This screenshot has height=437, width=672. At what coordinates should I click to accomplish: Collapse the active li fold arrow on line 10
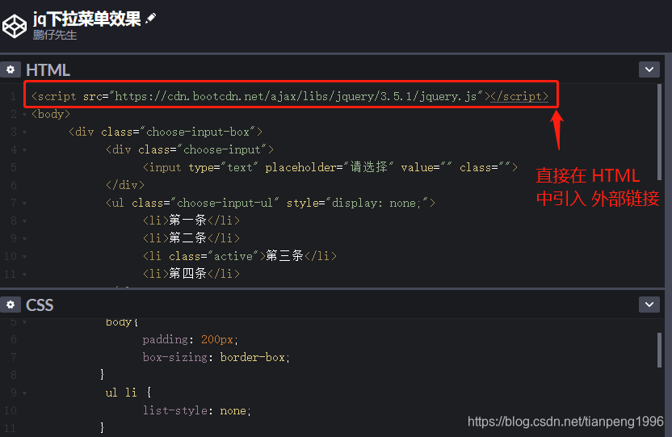click(24, 257)
